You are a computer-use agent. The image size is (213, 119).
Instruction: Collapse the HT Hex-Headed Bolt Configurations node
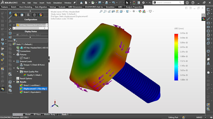[14, 25]
